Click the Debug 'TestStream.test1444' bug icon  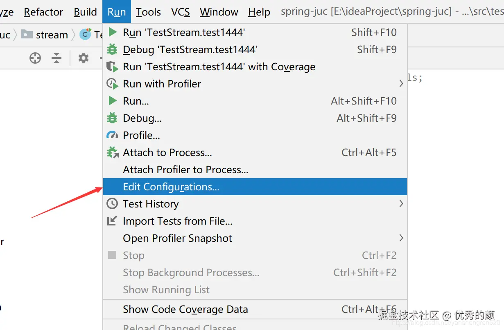click(112, 49)
